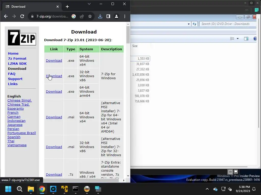Toggle Chrome side panel icon
The height and width of the screenshot is (195, 261).
(x=108, y=16)
